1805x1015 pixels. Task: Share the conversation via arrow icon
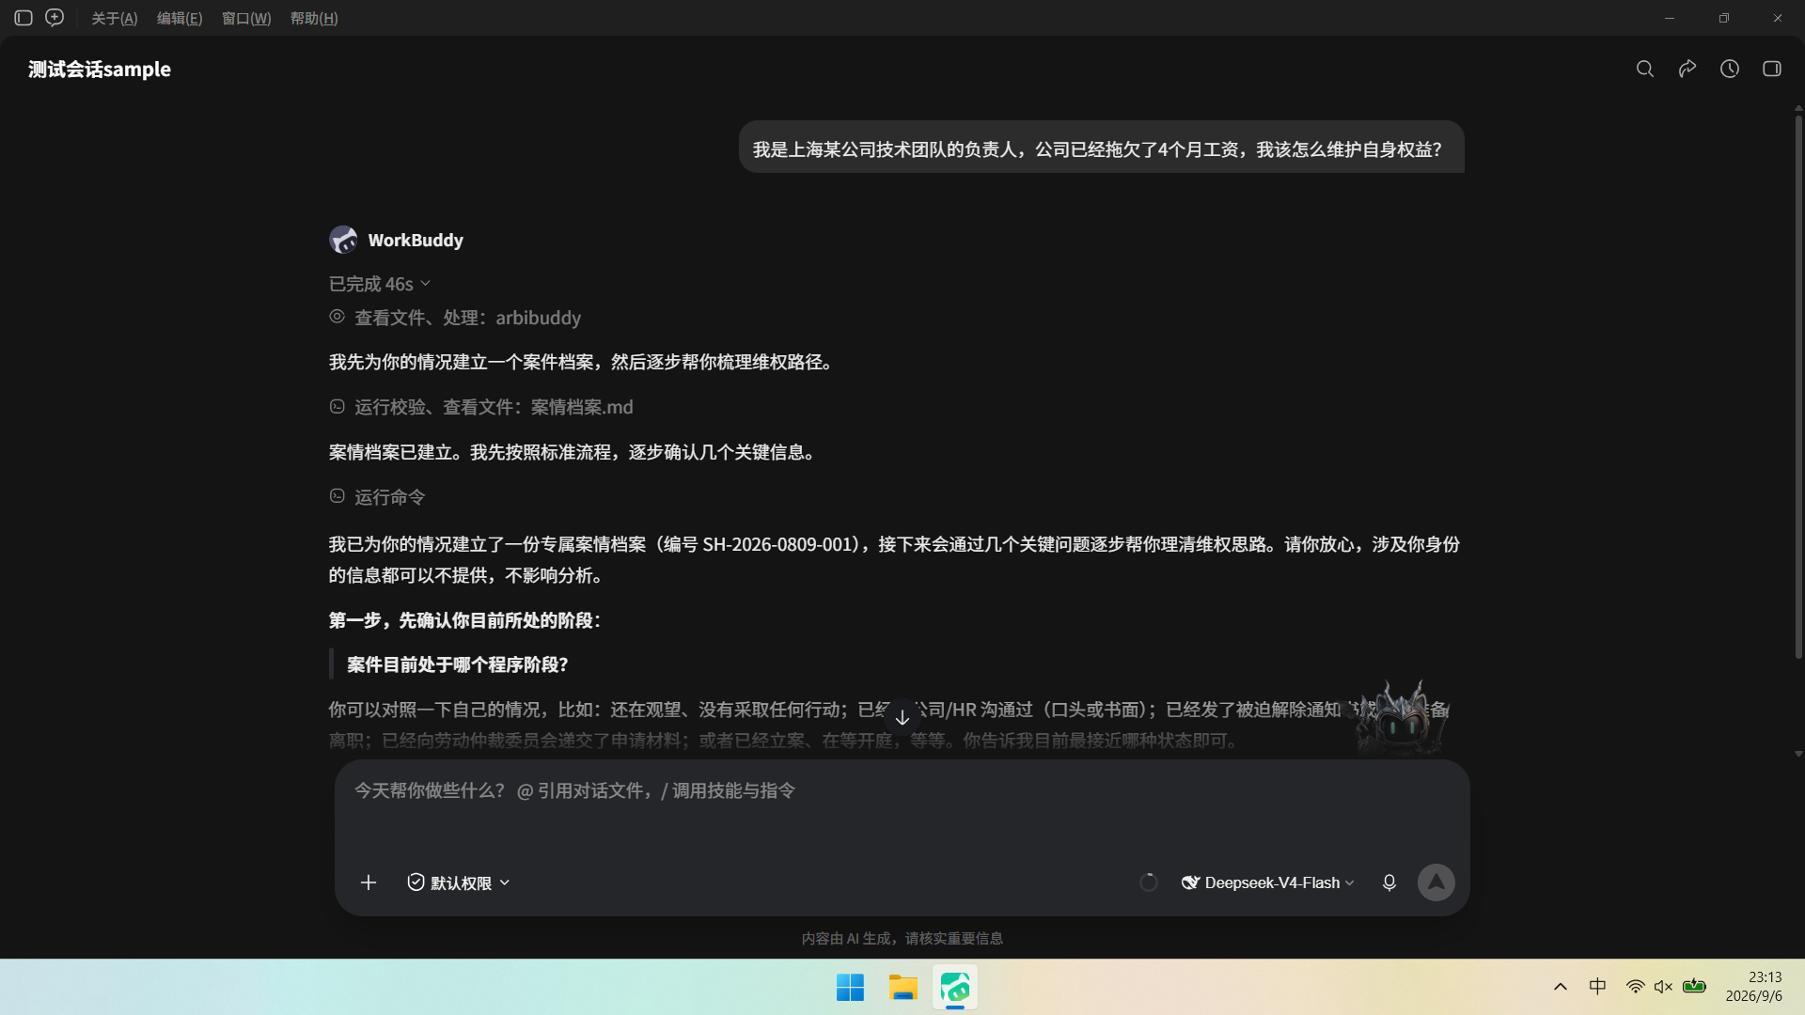tap(1687, 69)
